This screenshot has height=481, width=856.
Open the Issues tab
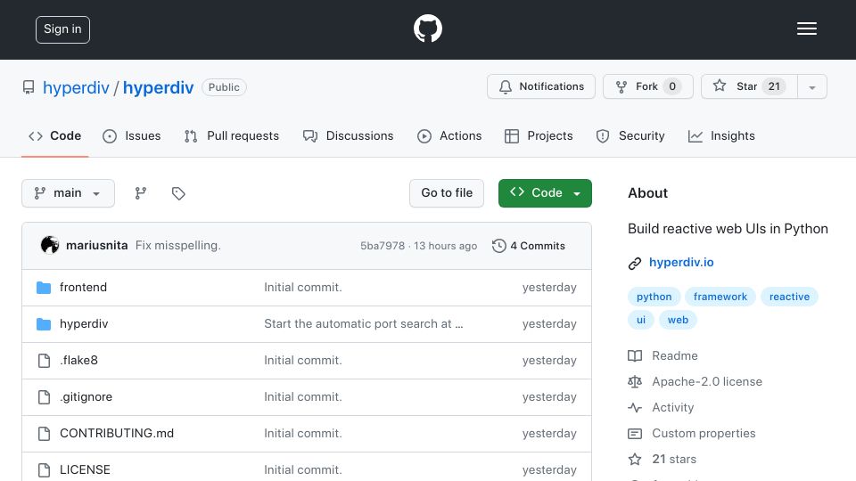point(132,135)
